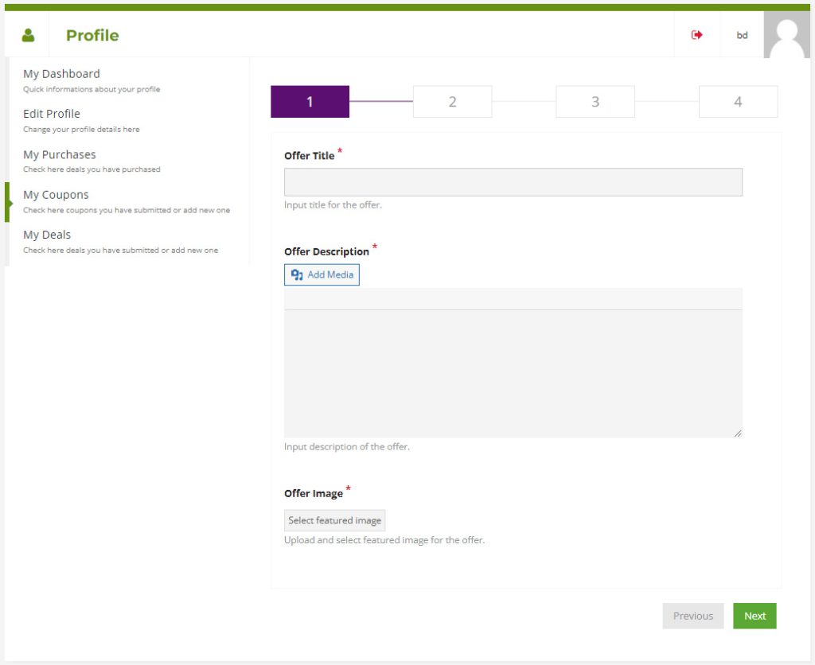This screenshot has width=815, height=665.
Task: Open My Coupons menu item
Action: point(56,195)
